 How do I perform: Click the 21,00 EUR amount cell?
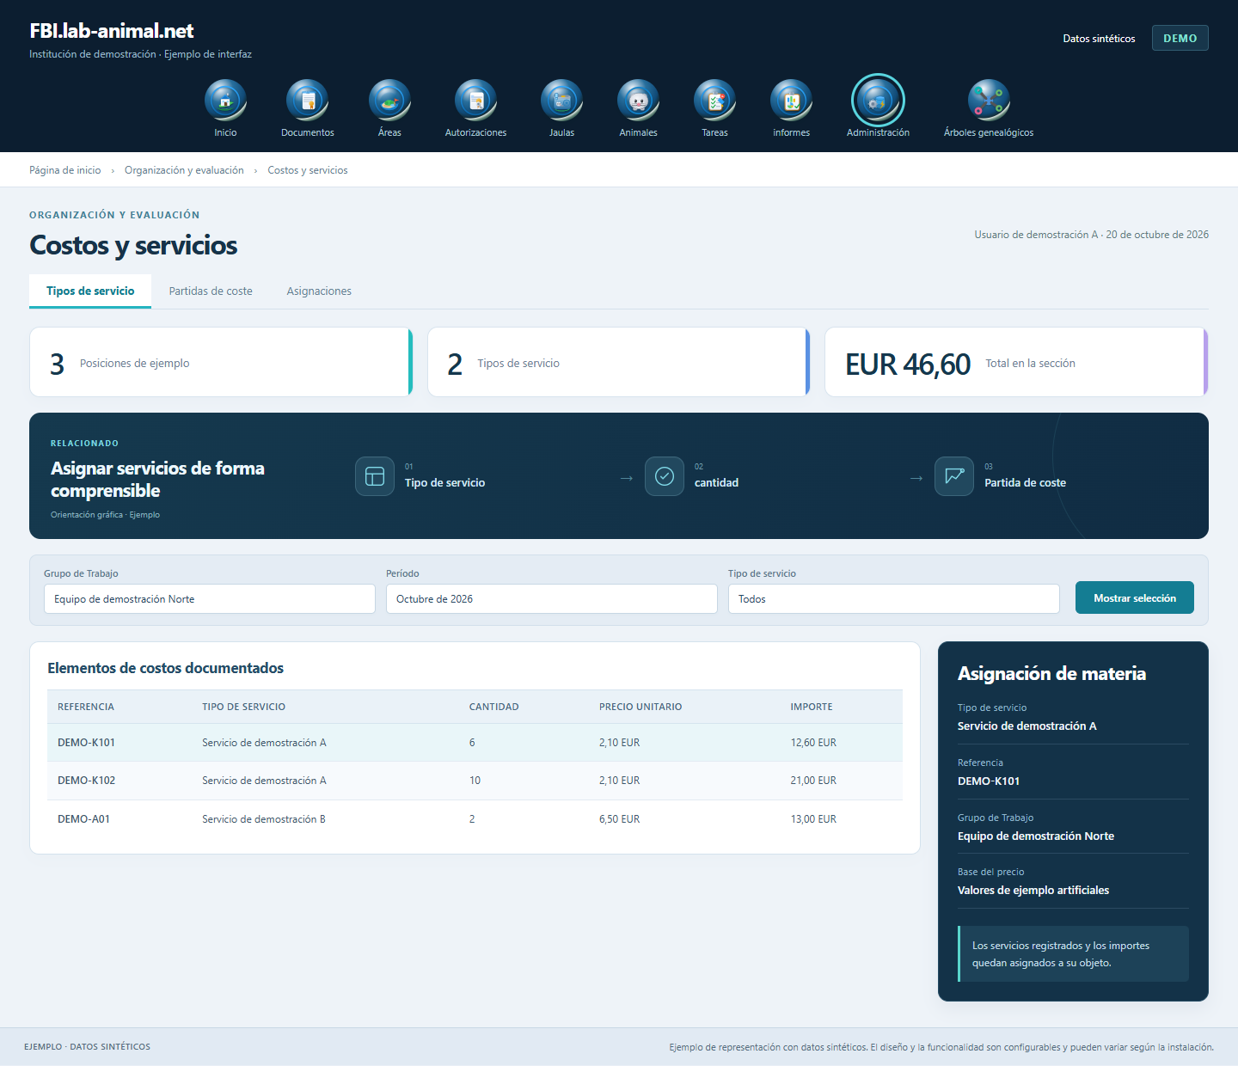813,781
